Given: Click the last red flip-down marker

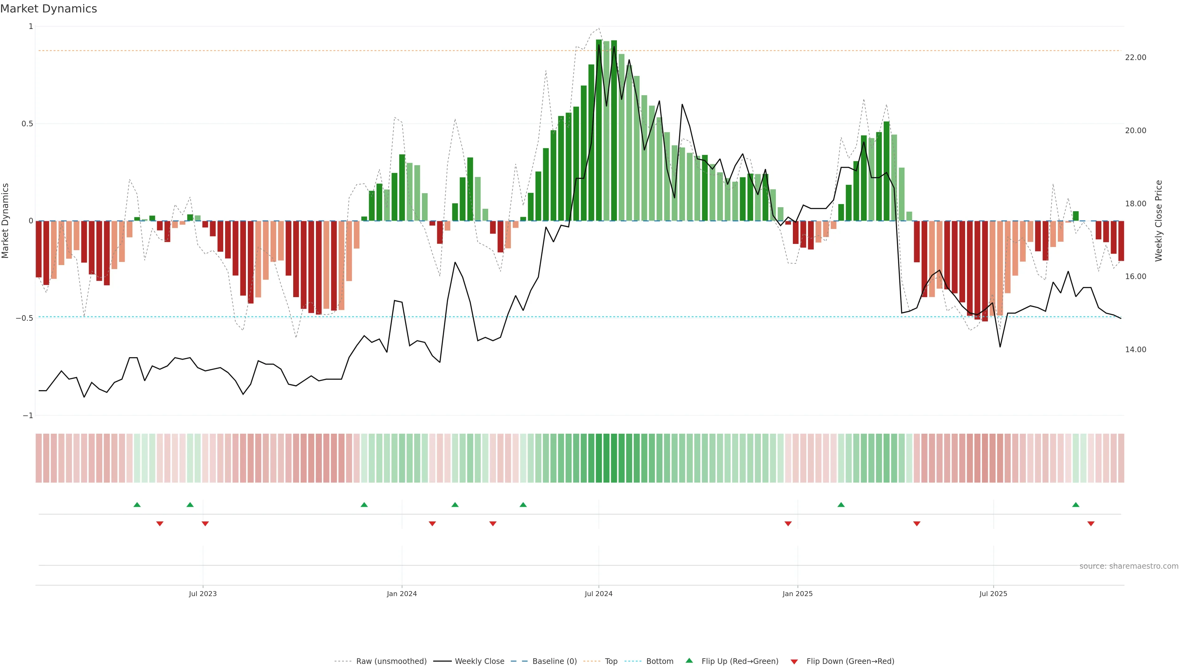Looking at the screenshot, I should tap(1091, 524).
